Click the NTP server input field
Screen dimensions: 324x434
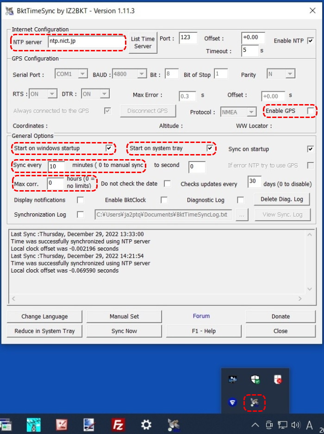point(86,42)
